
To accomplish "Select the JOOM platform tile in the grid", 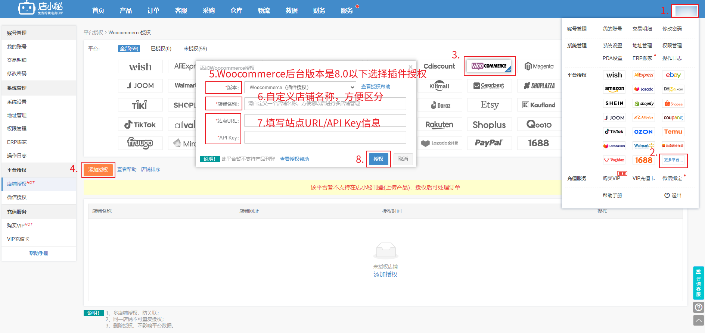I will (140, 86).
